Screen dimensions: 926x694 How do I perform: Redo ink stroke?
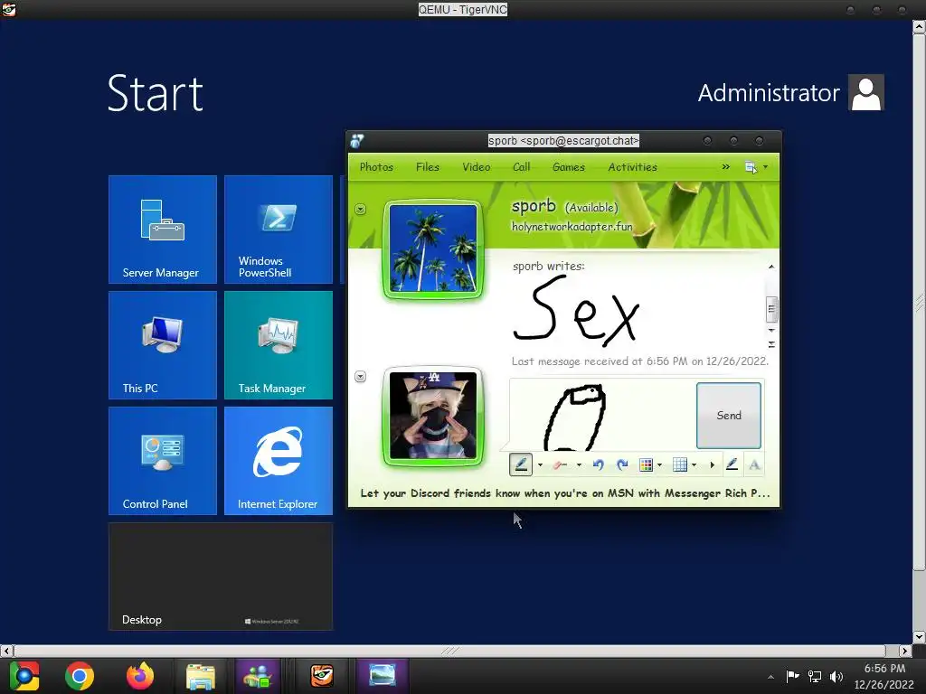pyautogui.click(x=622, y=465)
